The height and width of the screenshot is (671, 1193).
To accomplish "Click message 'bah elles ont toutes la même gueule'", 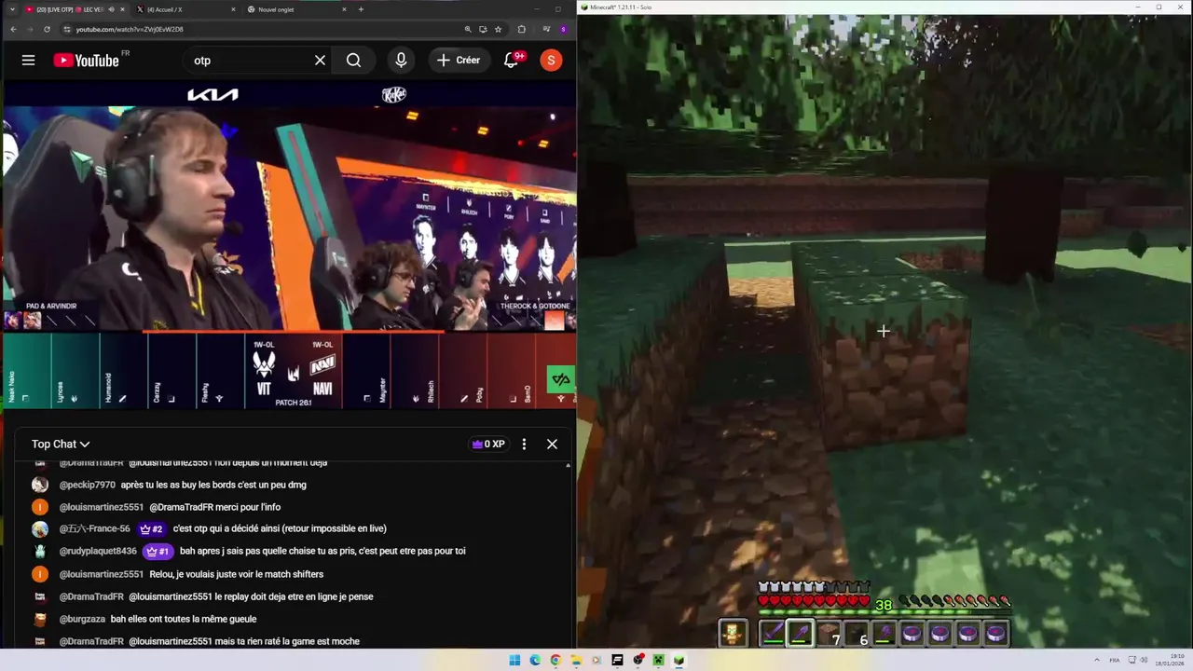I will [184, 619].
